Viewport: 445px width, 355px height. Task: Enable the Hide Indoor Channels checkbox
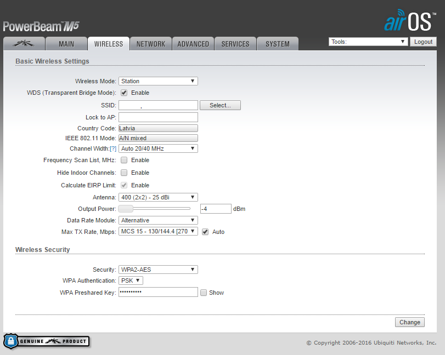[x=124, y=173]
